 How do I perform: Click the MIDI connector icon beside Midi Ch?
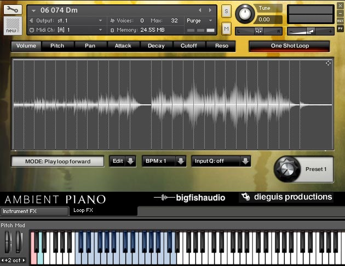(31, 30)
